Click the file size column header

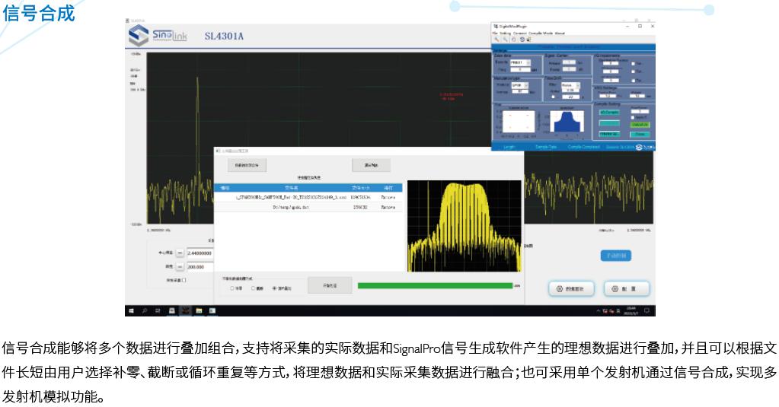[x=361, y=188]
